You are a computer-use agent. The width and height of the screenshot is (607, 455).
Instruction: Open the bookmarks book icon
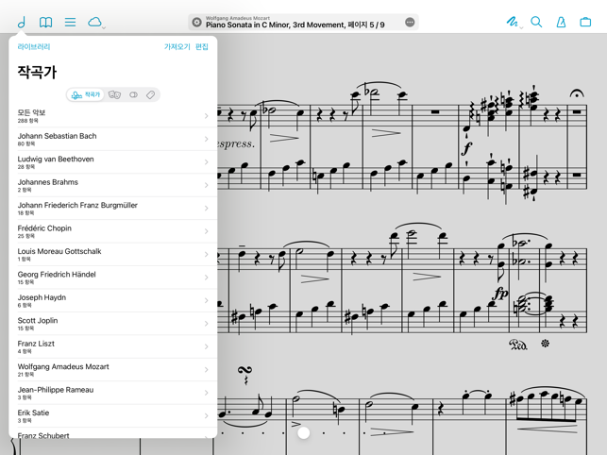[45, 22]
